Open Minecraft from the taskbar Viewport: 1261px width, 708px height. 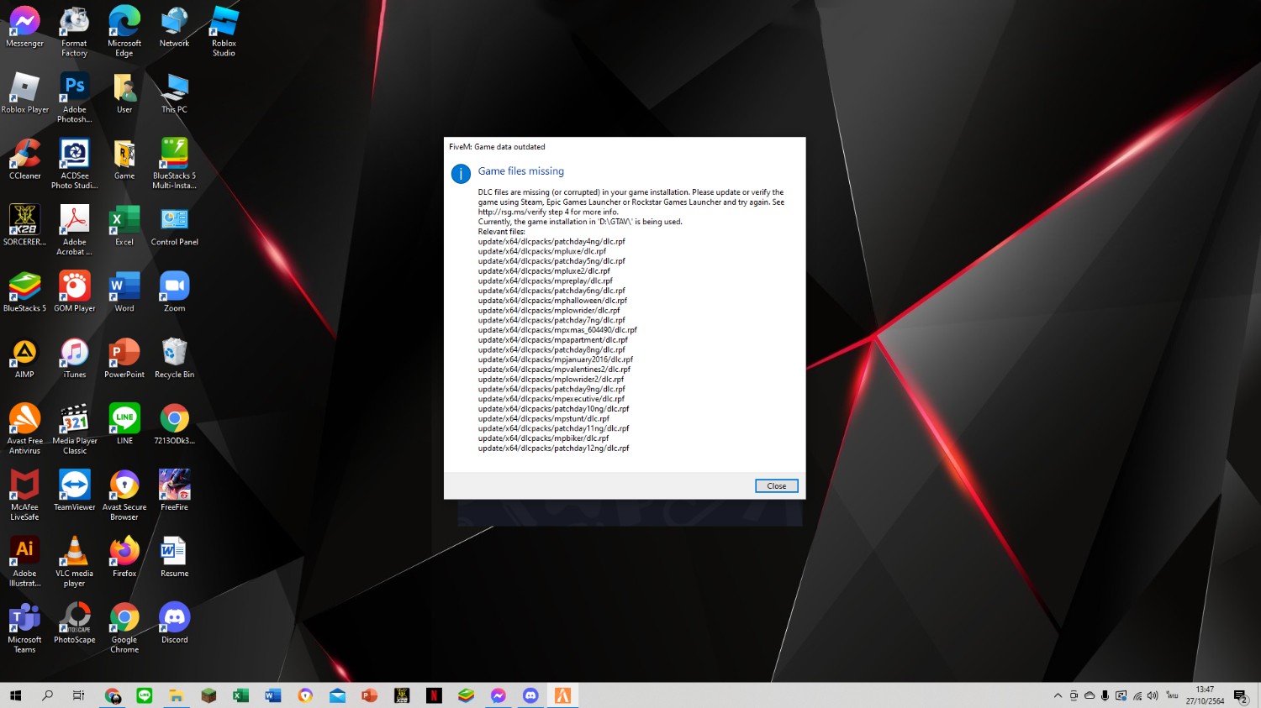(x=208, y=695)
